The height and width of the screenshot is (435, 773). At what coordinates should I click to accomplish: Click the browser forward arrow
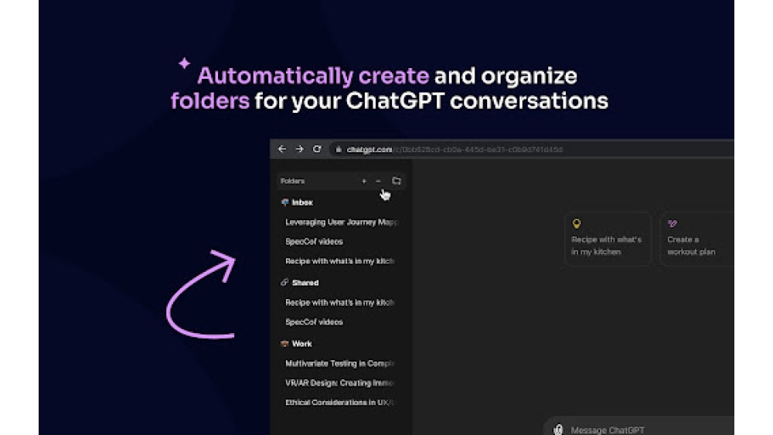point(299,149)
